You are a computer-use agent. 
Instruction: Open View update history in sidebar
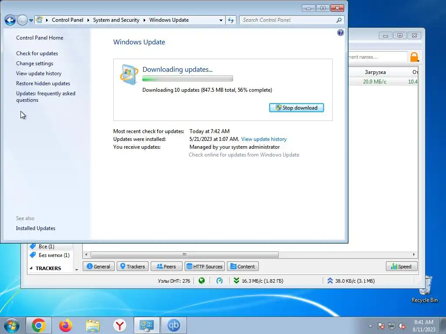pyautogui.click(x=39, y=73)
